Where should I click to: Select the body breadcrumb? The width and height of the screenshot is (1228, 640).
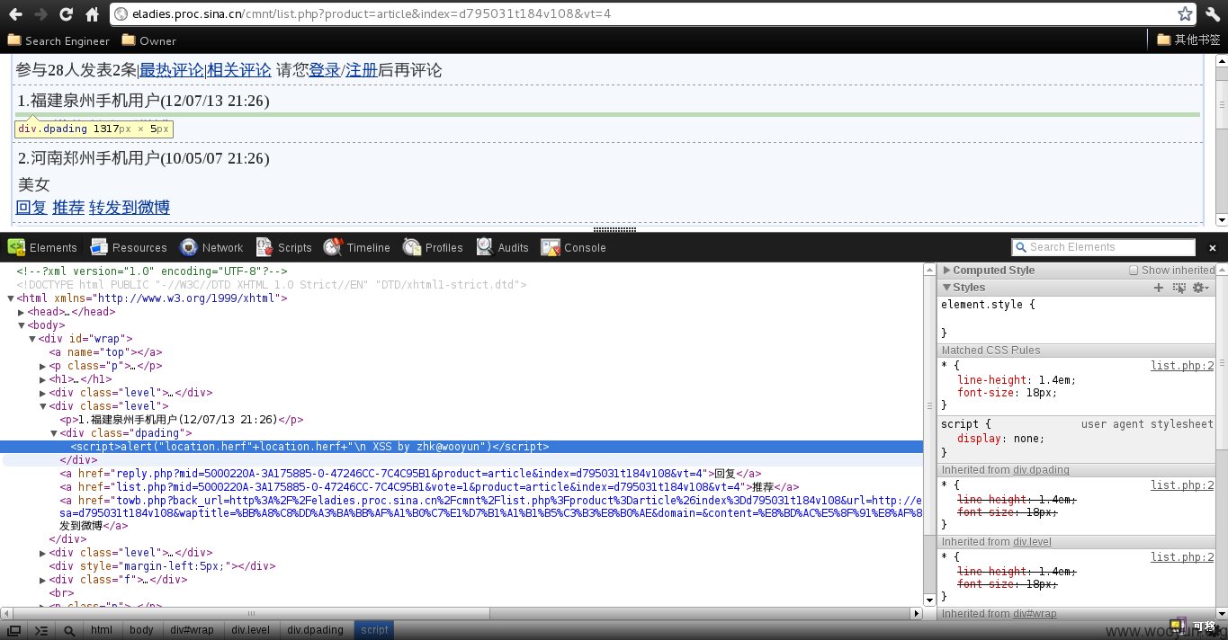coord(141,630)
